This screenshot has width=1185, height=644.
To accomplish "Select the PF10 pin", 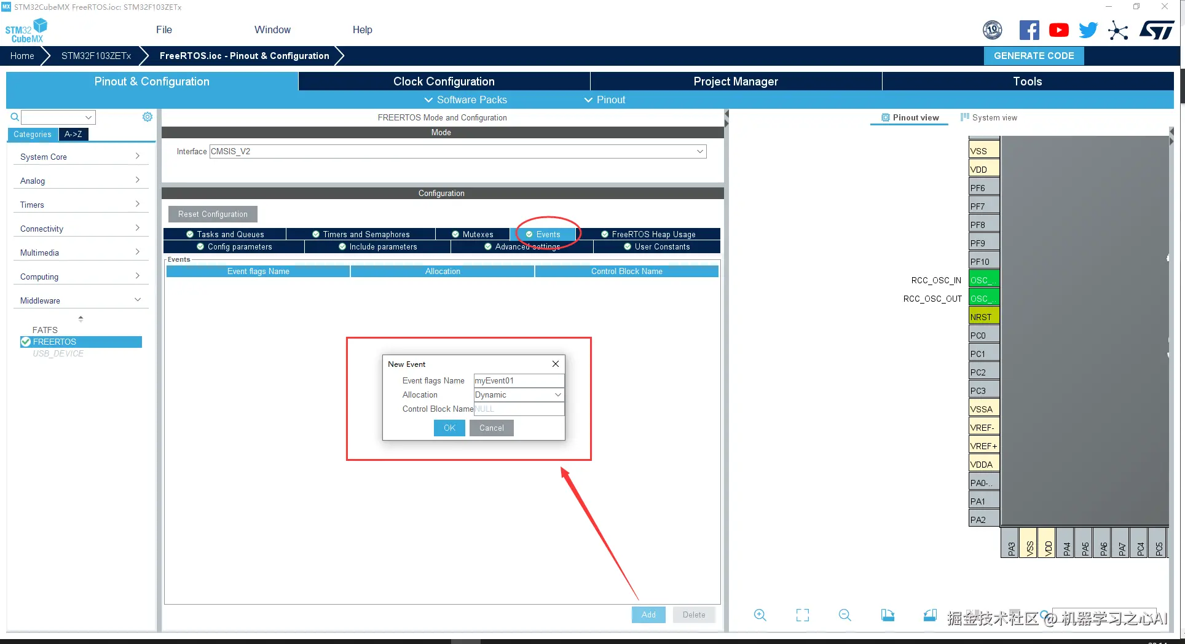I will click(984, 262).
